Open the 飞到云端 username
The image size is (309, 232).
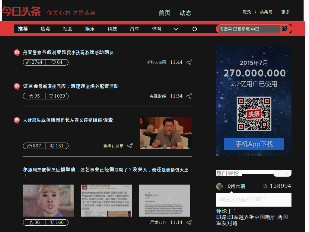pos(235,186)
